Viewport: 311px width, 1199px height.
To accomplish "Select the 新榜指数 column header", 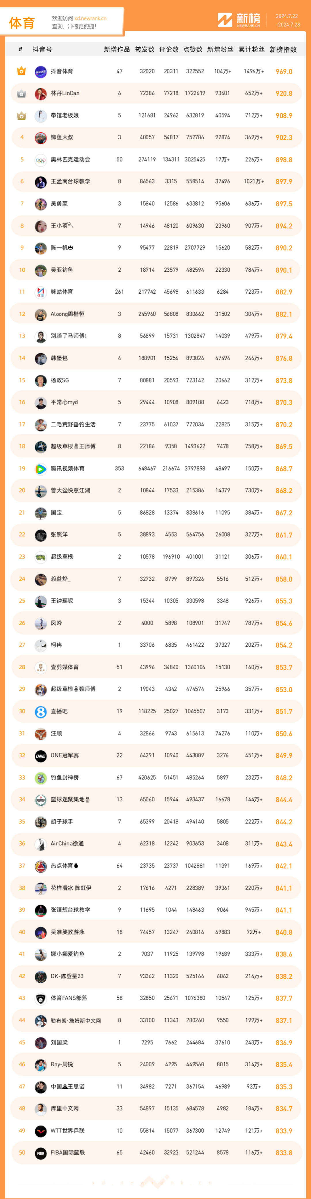I will [283, 50].
